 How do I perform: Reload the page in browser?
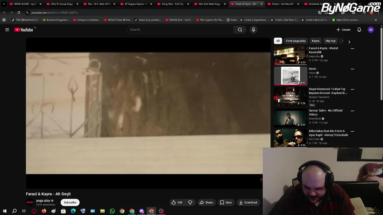click(19, 13)
